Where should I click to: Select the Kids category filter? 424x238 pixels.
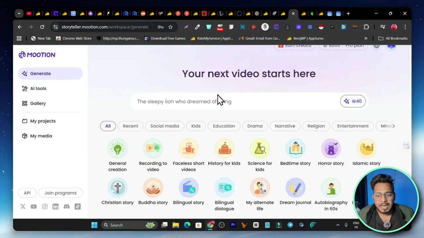click(196, 126)
